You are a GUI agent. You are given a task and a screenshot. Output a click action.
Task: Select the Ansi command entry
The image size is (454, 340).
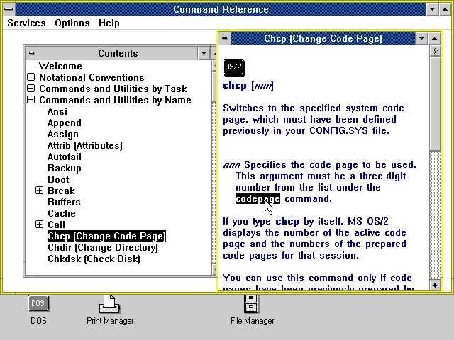57,111
